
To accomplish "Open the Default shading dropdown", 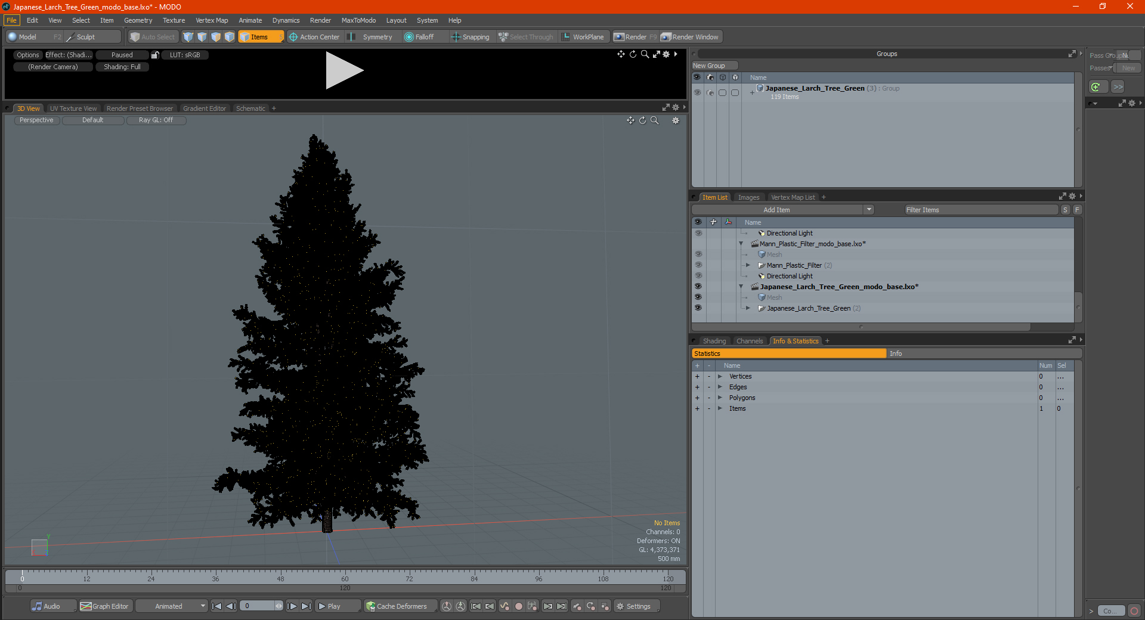I will 93,120.
